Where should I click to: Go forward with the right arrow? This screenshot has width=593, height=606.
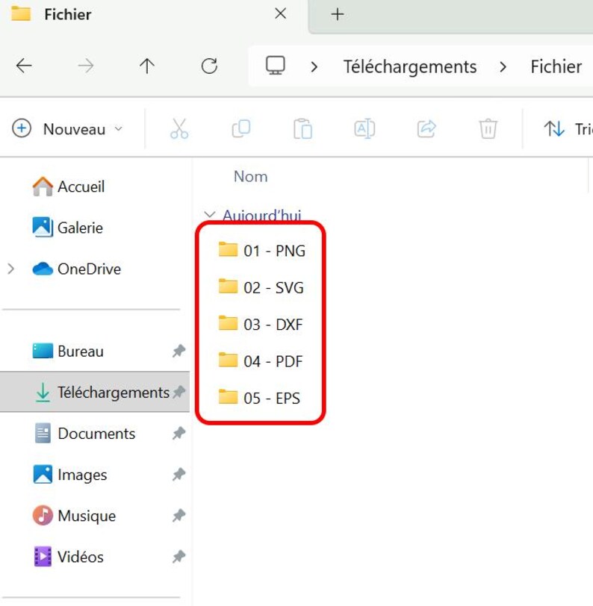[x=85, y=66]
